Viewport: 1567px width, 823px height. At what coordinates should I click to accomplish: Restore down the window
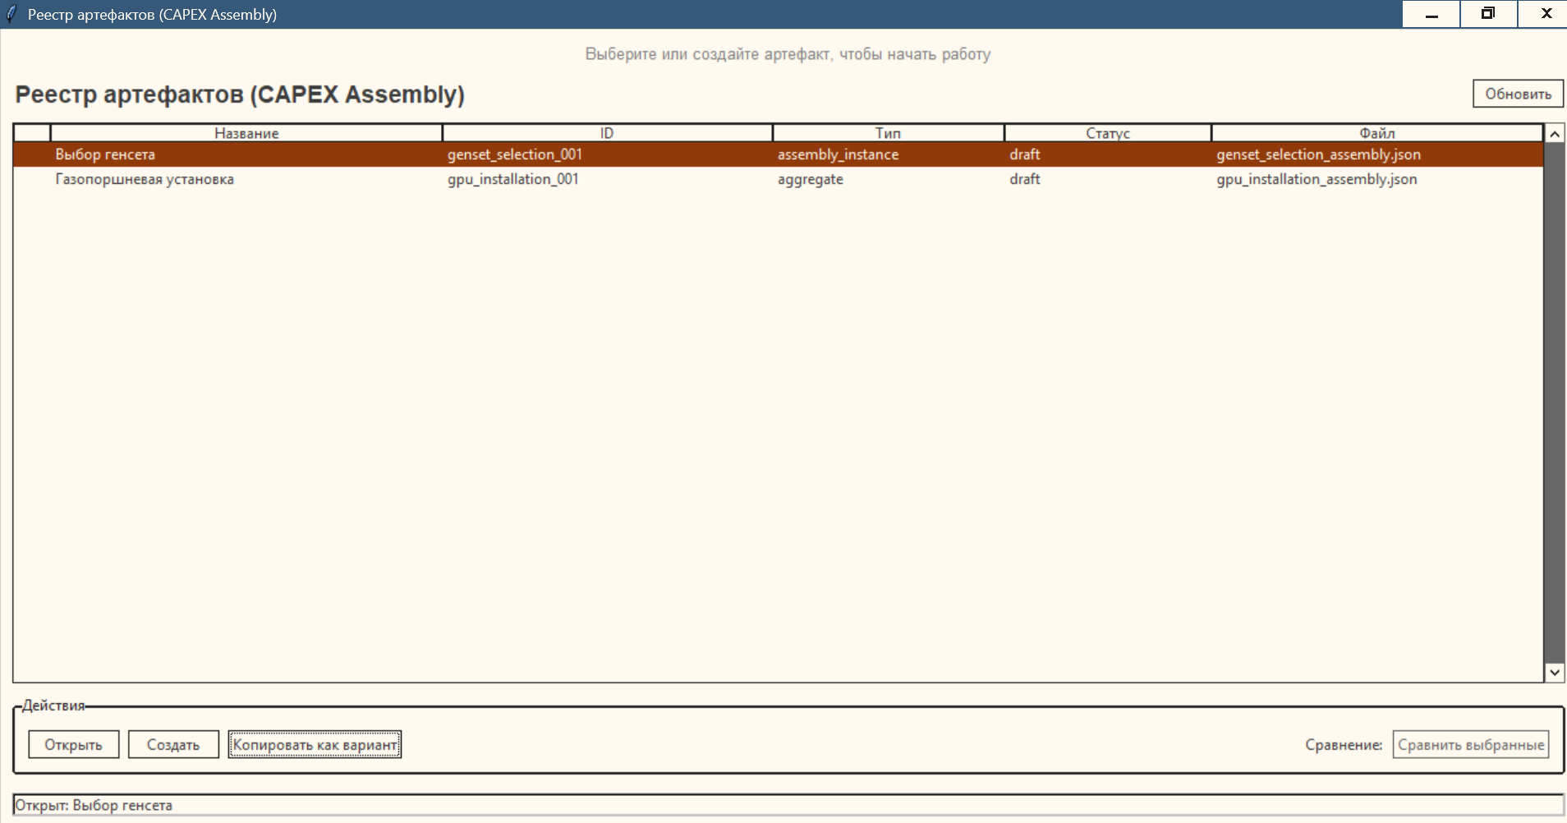(1488, 14)
